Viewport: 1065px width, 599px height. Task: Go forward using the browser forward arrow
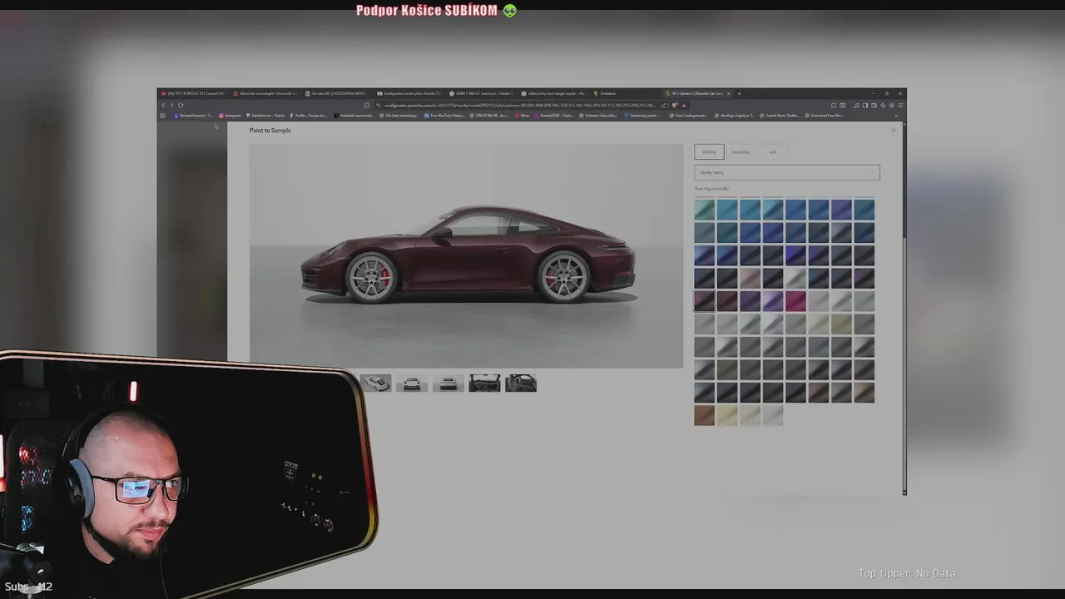point(171,105)
